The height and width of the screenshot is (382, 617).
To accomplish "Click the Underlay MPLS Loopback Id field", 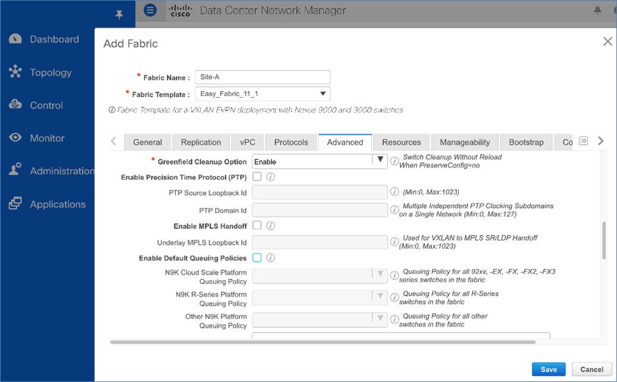I will click(x=319, y=242).
